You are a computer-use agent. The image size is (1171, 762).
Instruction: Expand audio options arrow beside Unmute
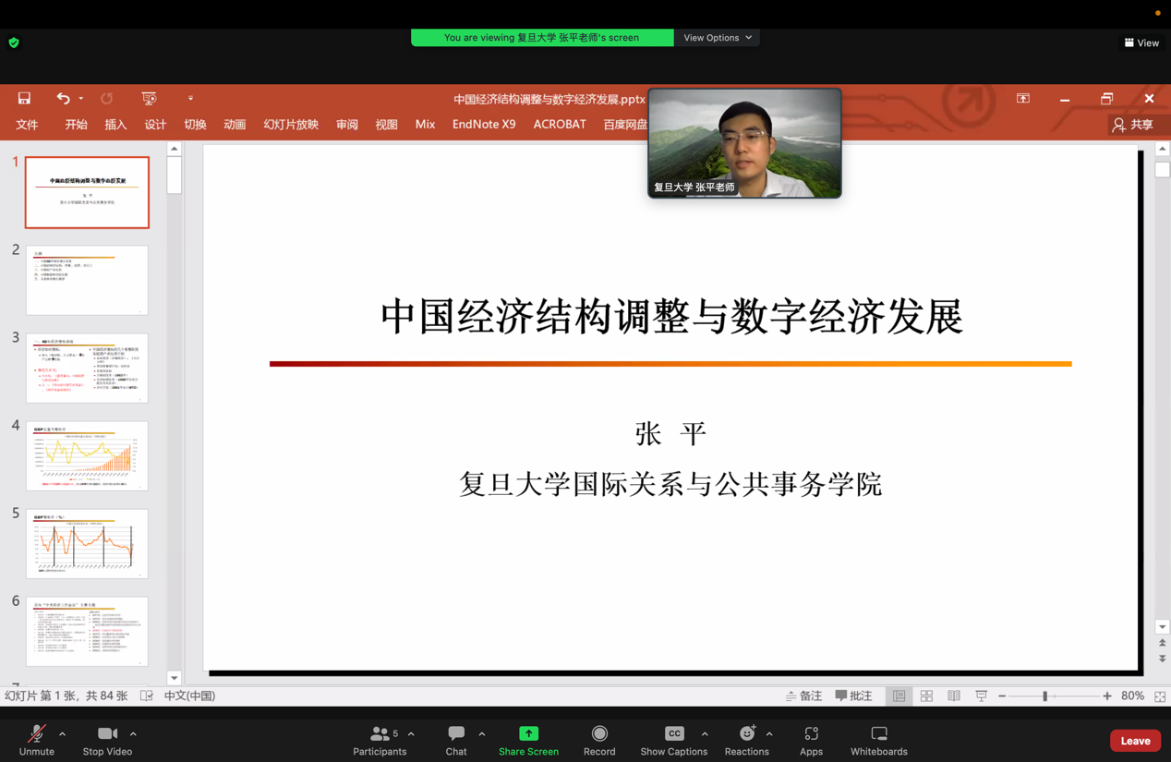pos(62,734)
